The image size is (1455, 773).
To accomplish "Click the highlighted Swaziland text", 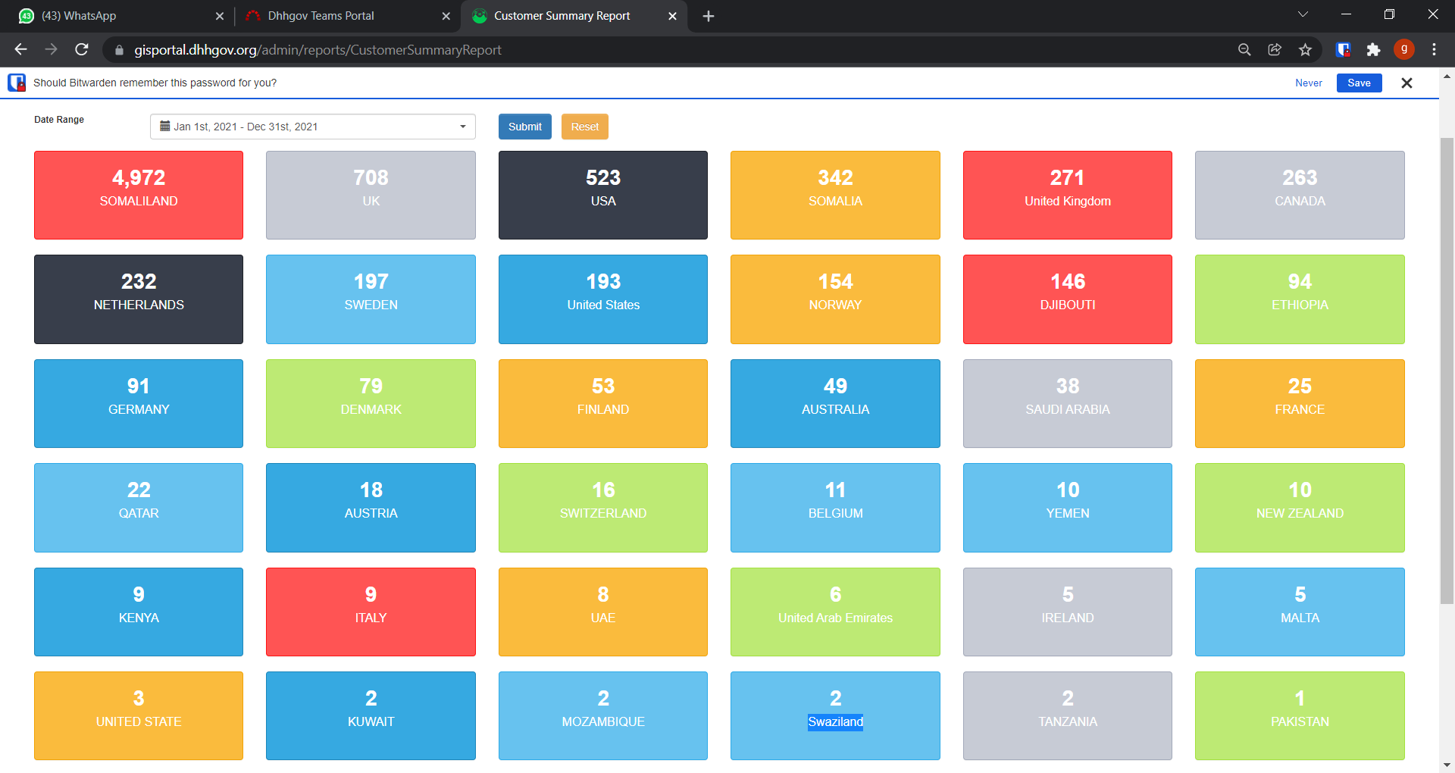I will pos(835,721).
